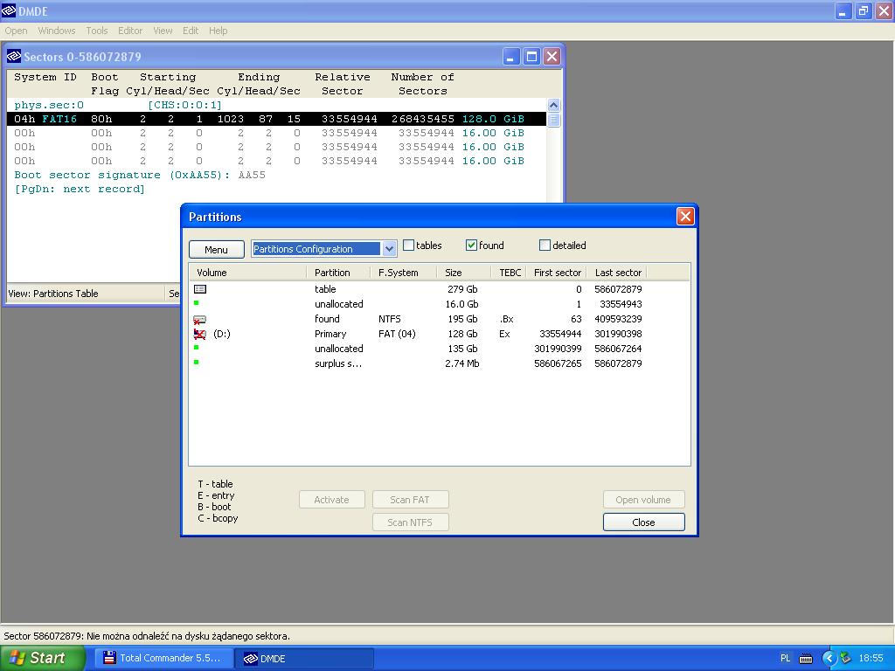Expand hidden tray icons arrow
Viewport: 895px width, 671px height.
(x=829, y=658)
